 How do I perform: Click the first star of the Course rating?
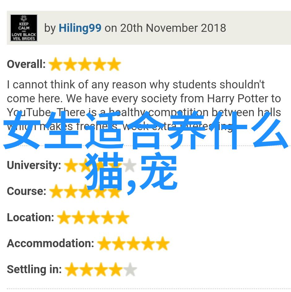pyautogui.click(x=56, y=191)
